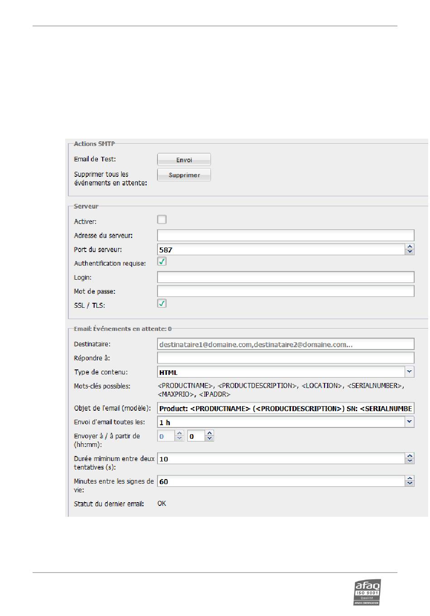Decrease minutes in Envoyer à partir de
This screenshot has width=430, height=616.
(x=210, y=438)
